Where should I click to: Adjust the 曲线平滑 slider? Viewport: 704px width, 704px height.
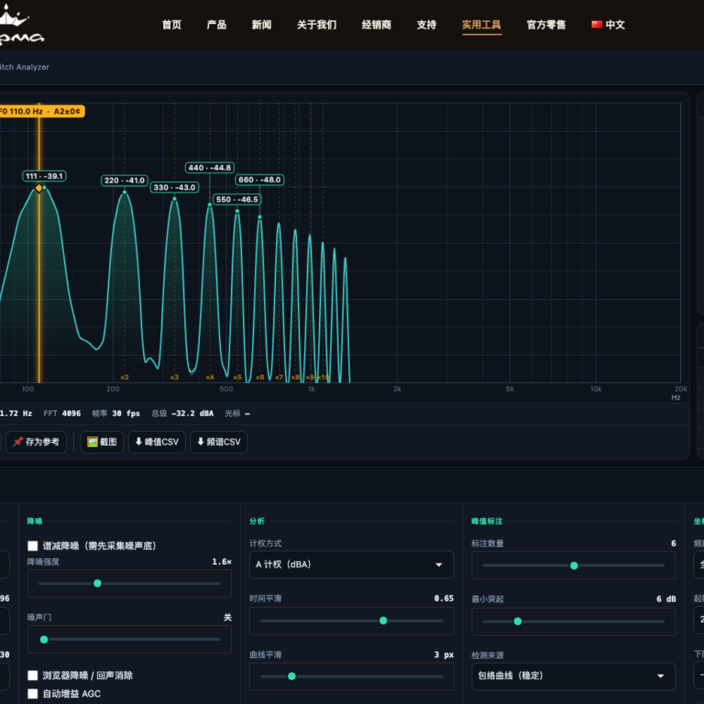352,676
